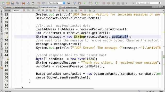Click the Profile Project clock icon
The image size is (165, 92).
tap(97, 3)
